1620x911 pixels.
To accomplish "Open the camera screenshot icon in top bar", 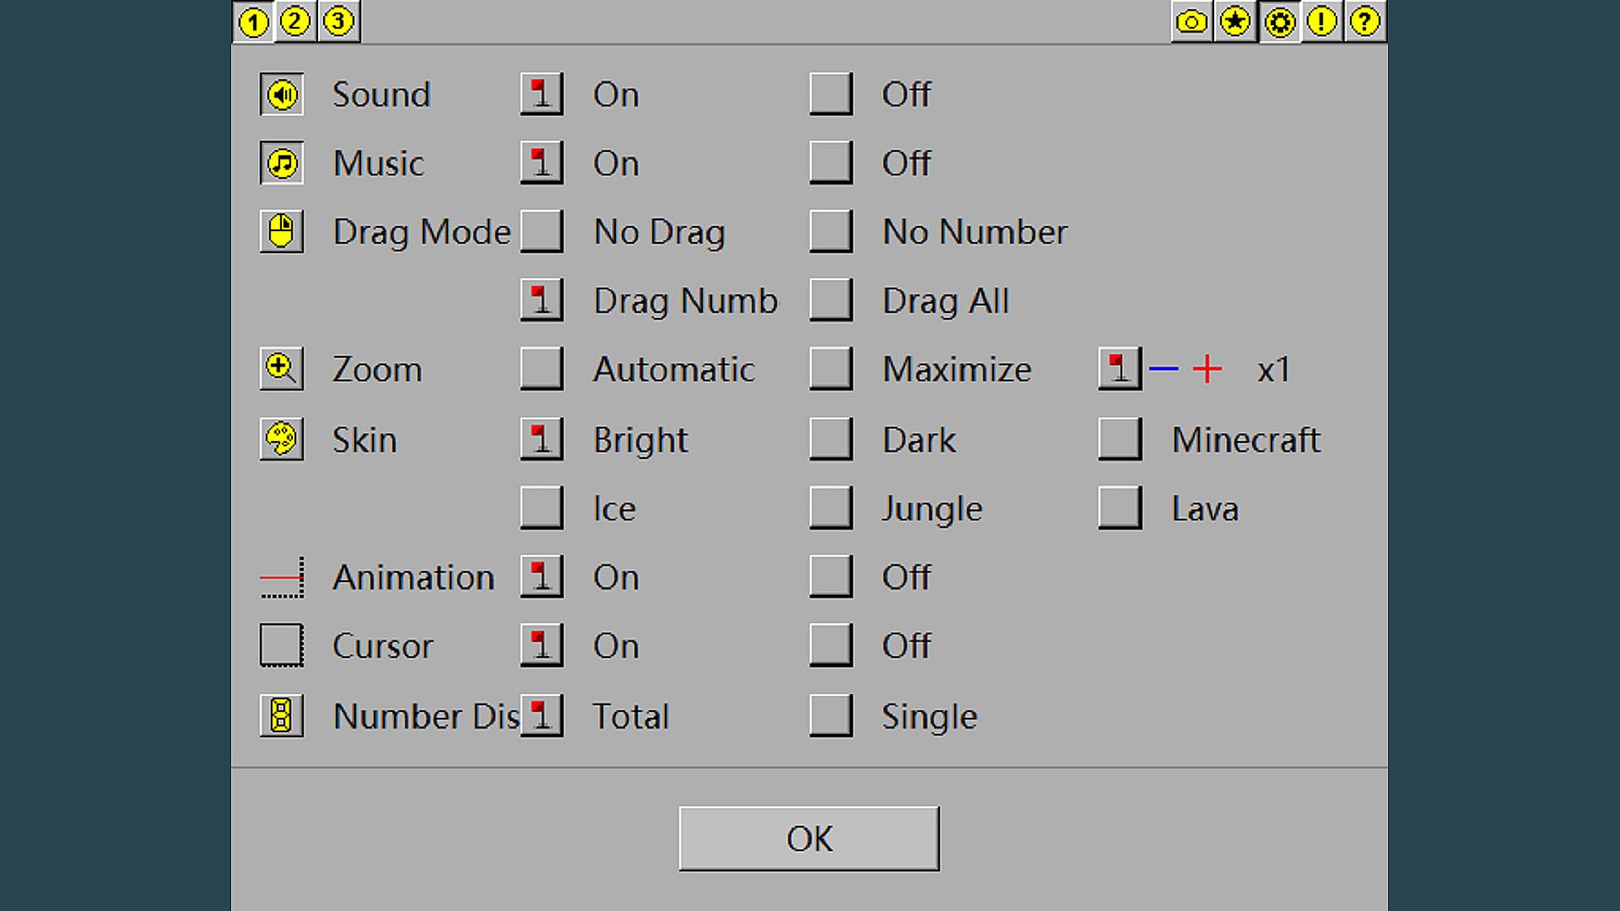I will pos(1191,22).
